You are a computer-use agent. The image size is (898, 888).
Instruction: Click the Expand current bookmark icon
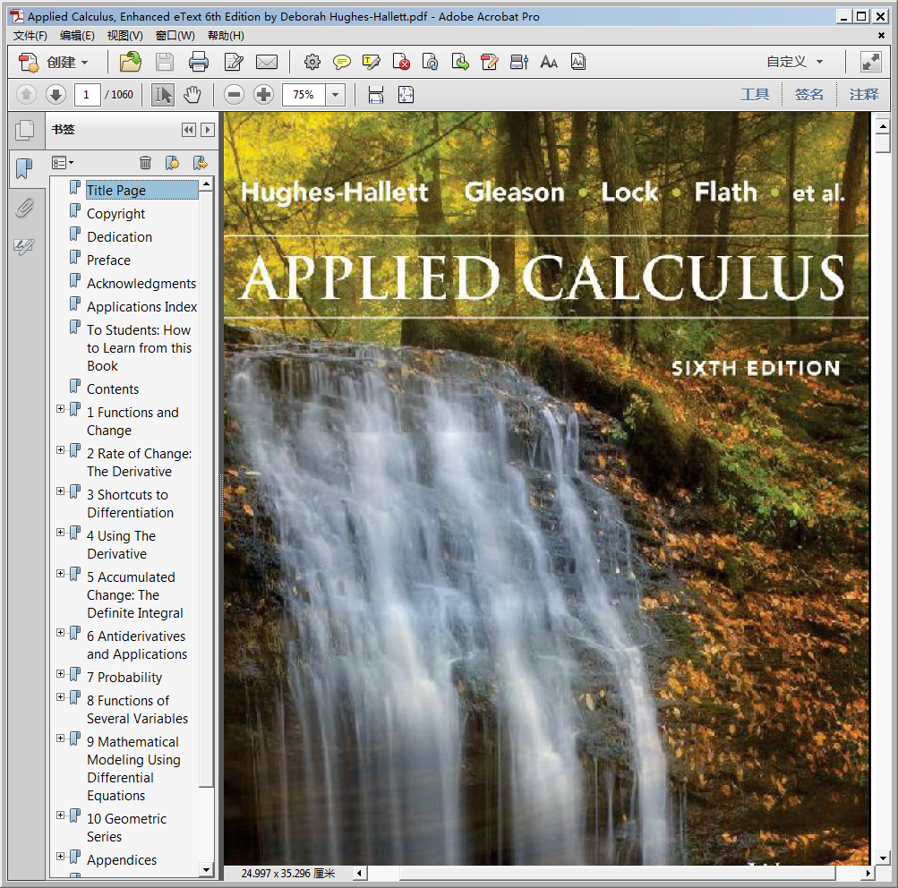click(200, 163)
